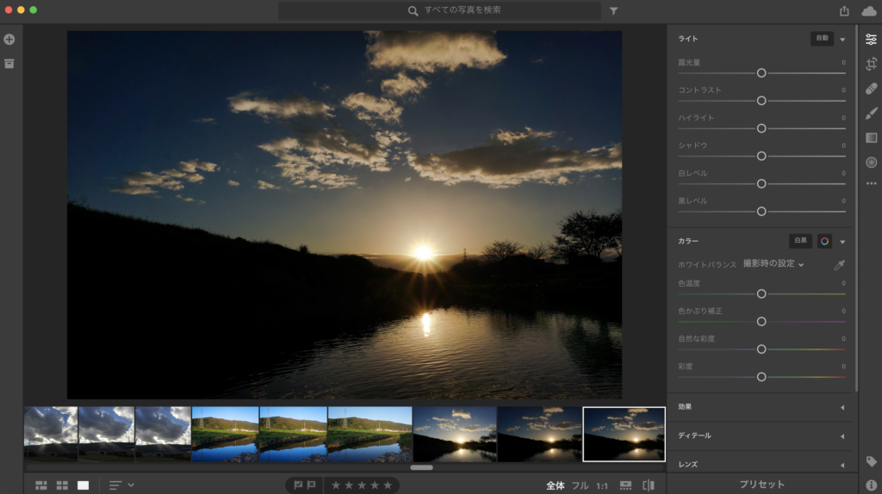882x494 pixels.
Task: Flag photo as rejected
Action: [x=312, y=485]
